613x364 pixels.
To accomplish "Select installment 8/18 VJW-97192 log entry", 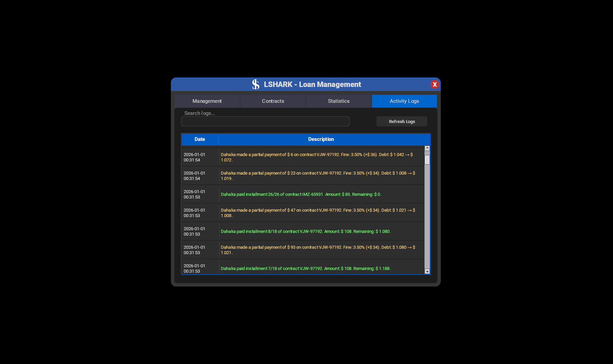I will tap(303, 231).
